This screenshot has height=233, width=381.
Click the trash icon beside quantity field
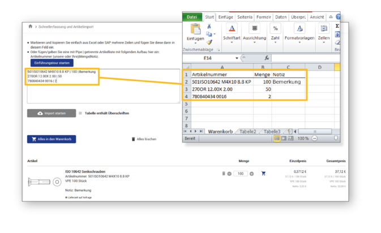point(224,174)
